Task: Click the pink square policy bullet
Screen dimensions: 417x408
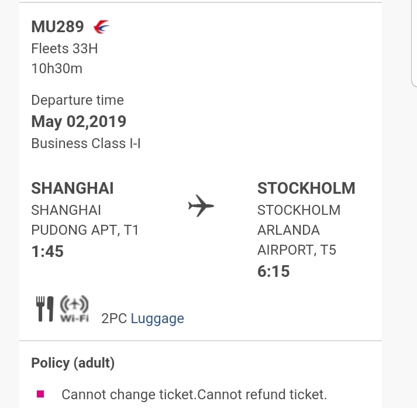Action: [x=40, y=394]
